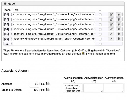Check the box for item 06

(100, 39)
